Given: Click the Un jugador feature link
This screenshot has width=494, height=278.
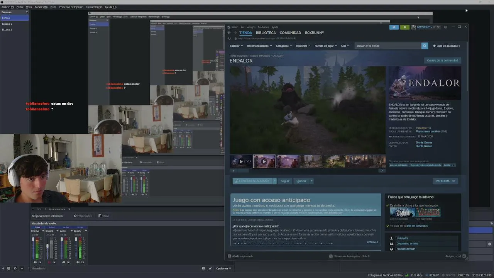Looking at the screenshot, I should 402,238.
